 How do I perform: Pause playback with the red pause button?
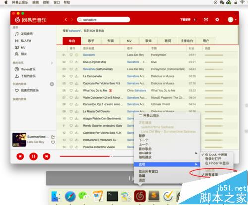[x=33, y=156]
